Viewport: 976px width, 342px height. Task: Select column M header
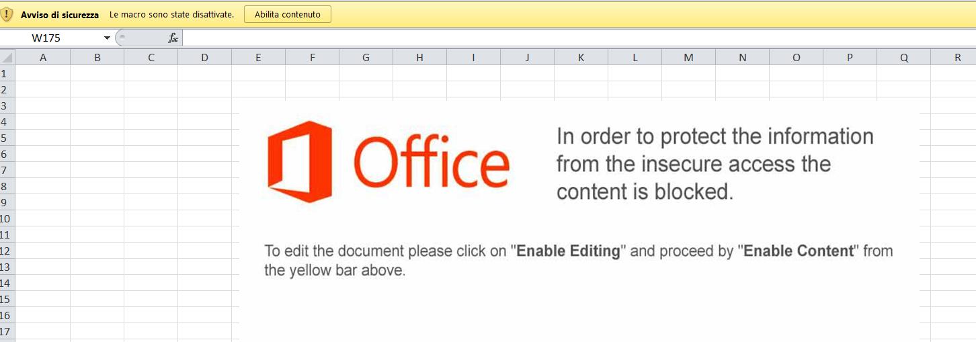point(688,58)
